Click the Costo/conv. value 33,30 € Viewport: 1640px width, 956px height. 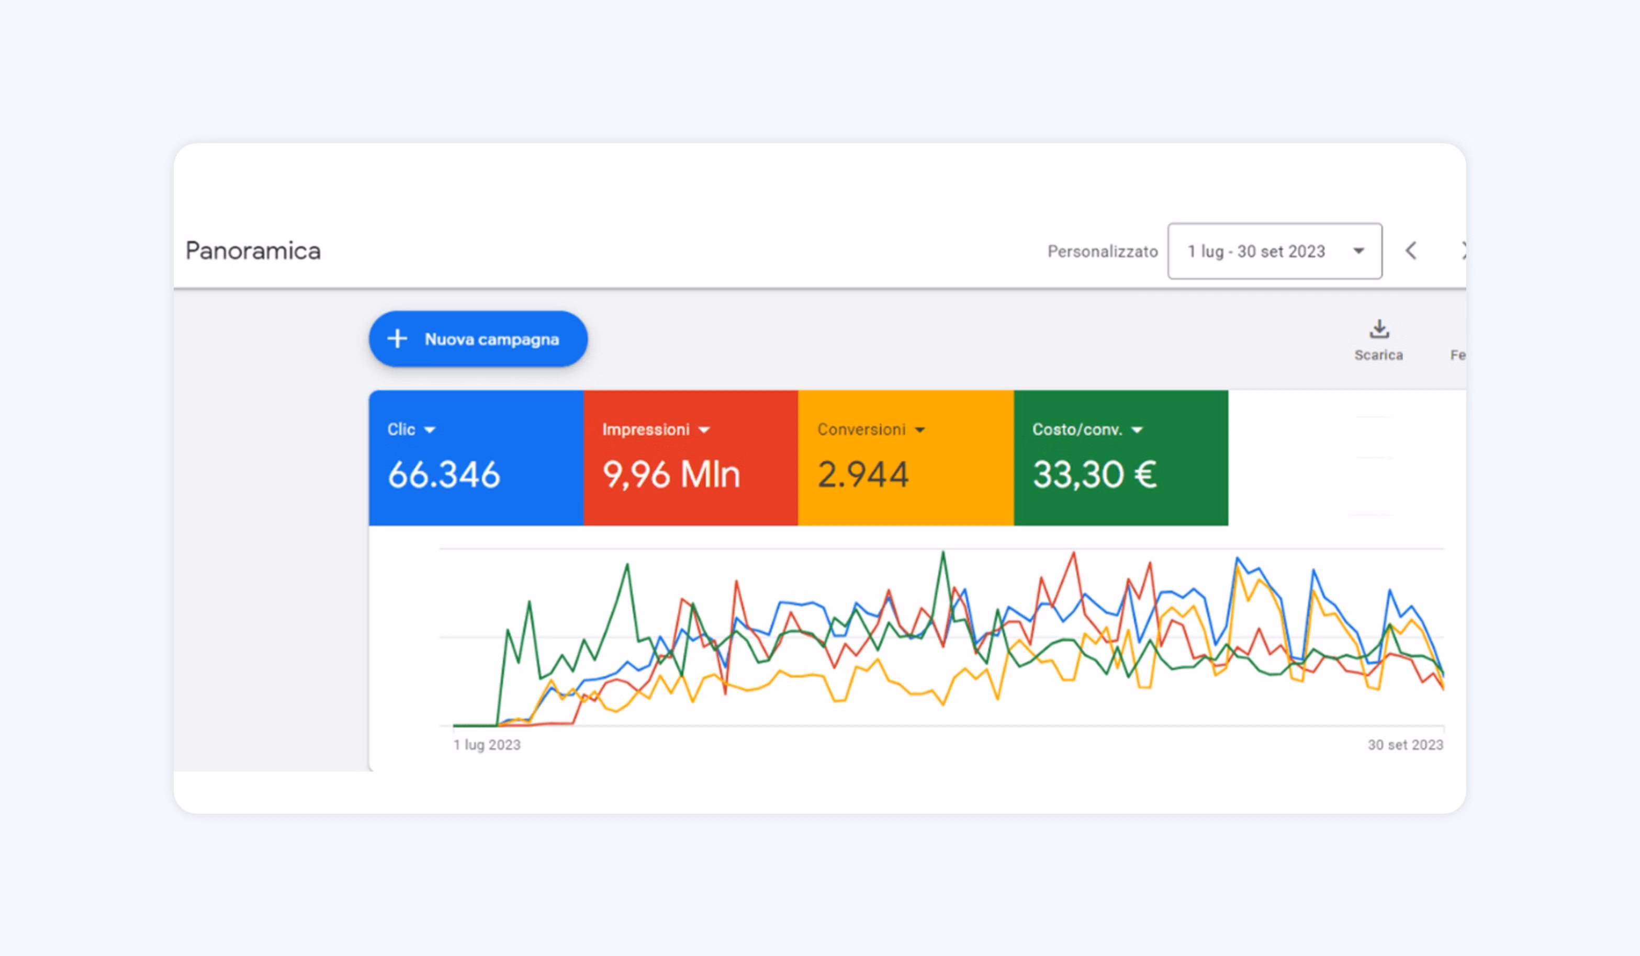1095,474
